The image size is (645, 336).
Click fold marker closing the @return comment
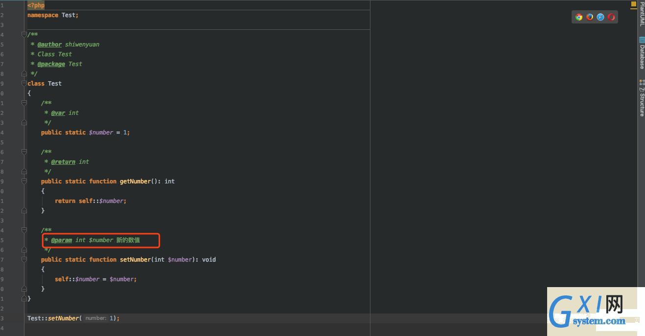(x=24, y=172)
